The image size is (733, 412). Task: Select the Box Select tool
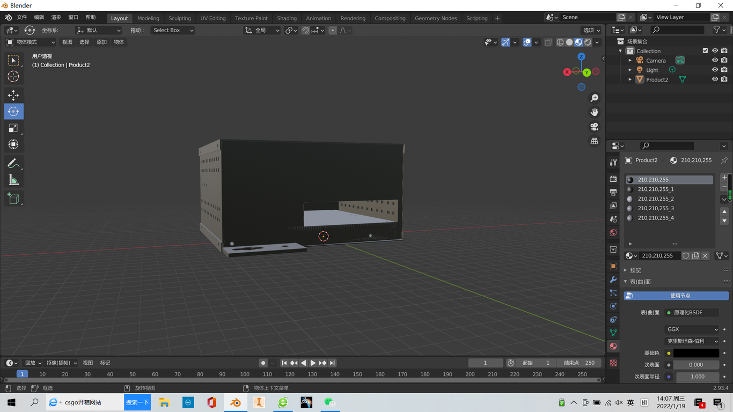[x=13, y=61]
